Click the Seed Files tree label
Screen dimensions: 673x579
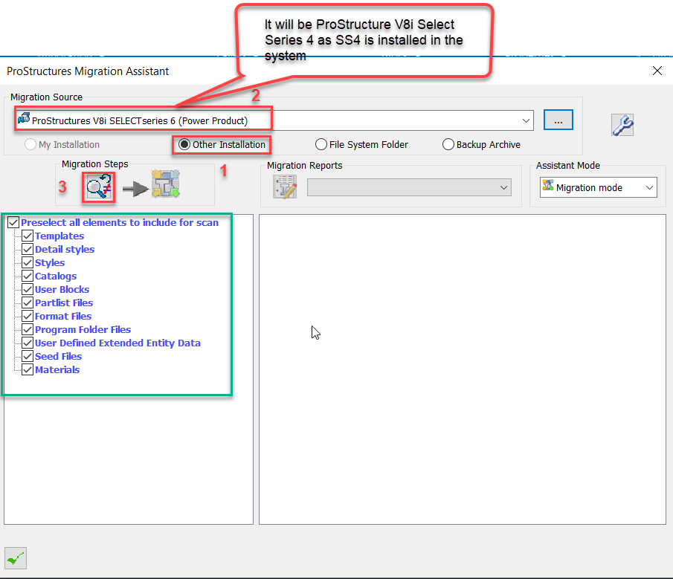(58, 357)
